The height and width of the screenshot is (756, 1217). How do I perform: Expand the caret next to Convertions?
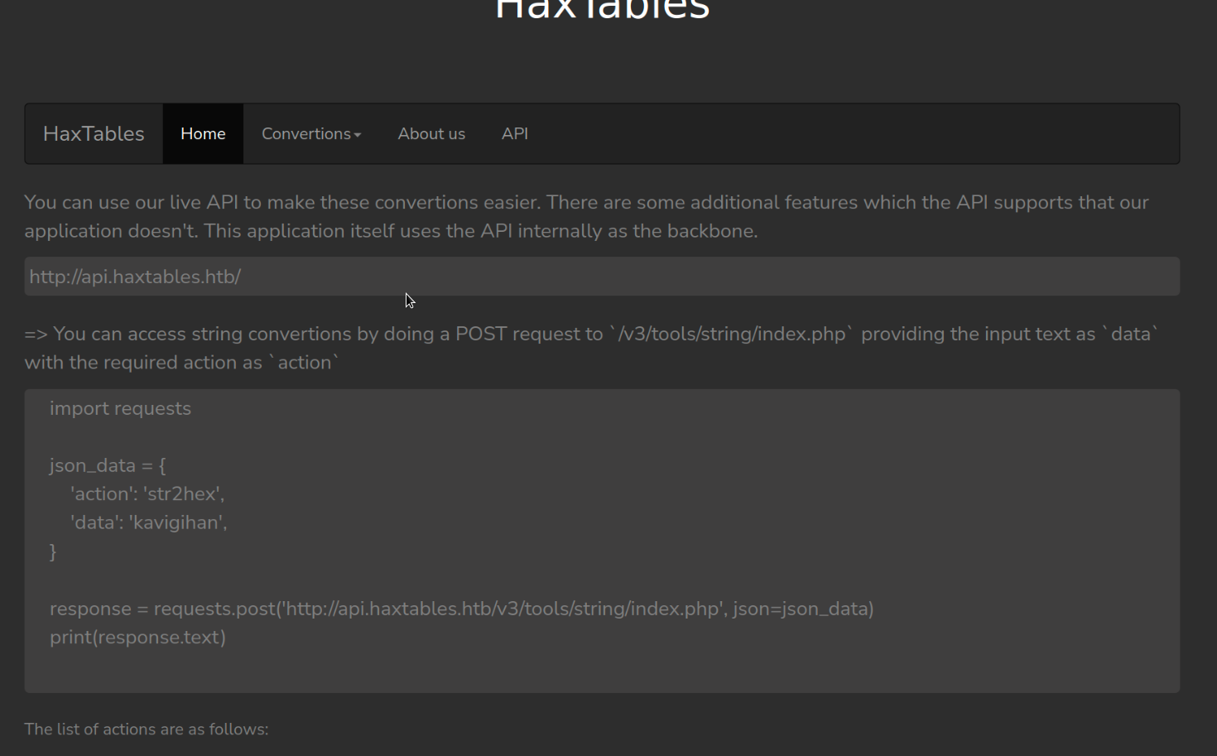[356, 134]
